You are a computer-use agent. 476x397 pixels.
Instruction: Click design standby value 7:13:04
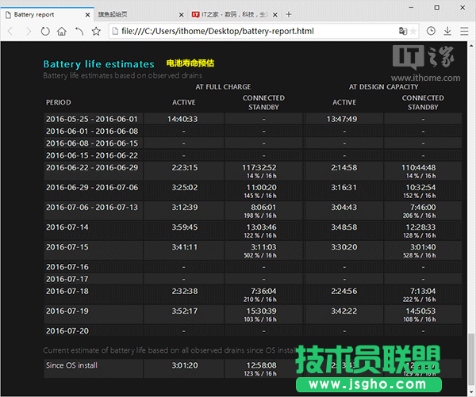[x=423, y=292]
